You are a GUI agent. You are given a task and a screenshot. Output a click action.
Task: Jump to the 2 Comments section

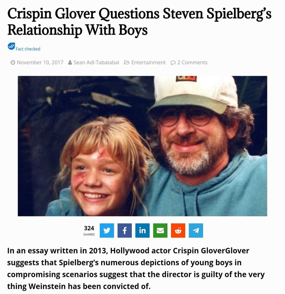click(x=192, y=63)
